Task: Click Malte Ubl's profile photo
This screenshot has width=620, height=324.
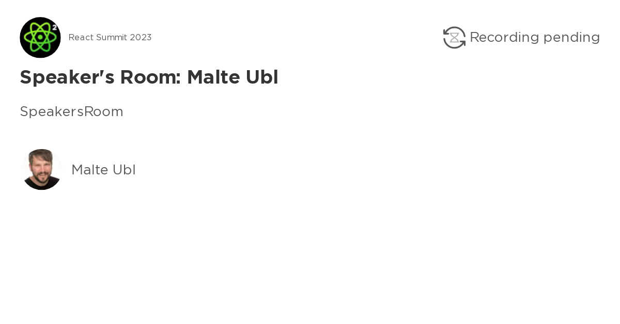Action: click(41, 169)
